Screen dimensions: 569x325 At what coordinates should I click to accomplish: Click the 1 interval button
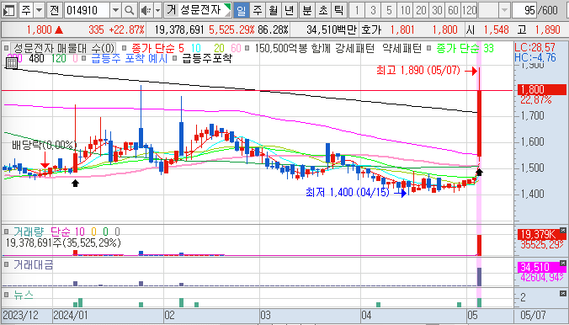click(x=357, y=10)
